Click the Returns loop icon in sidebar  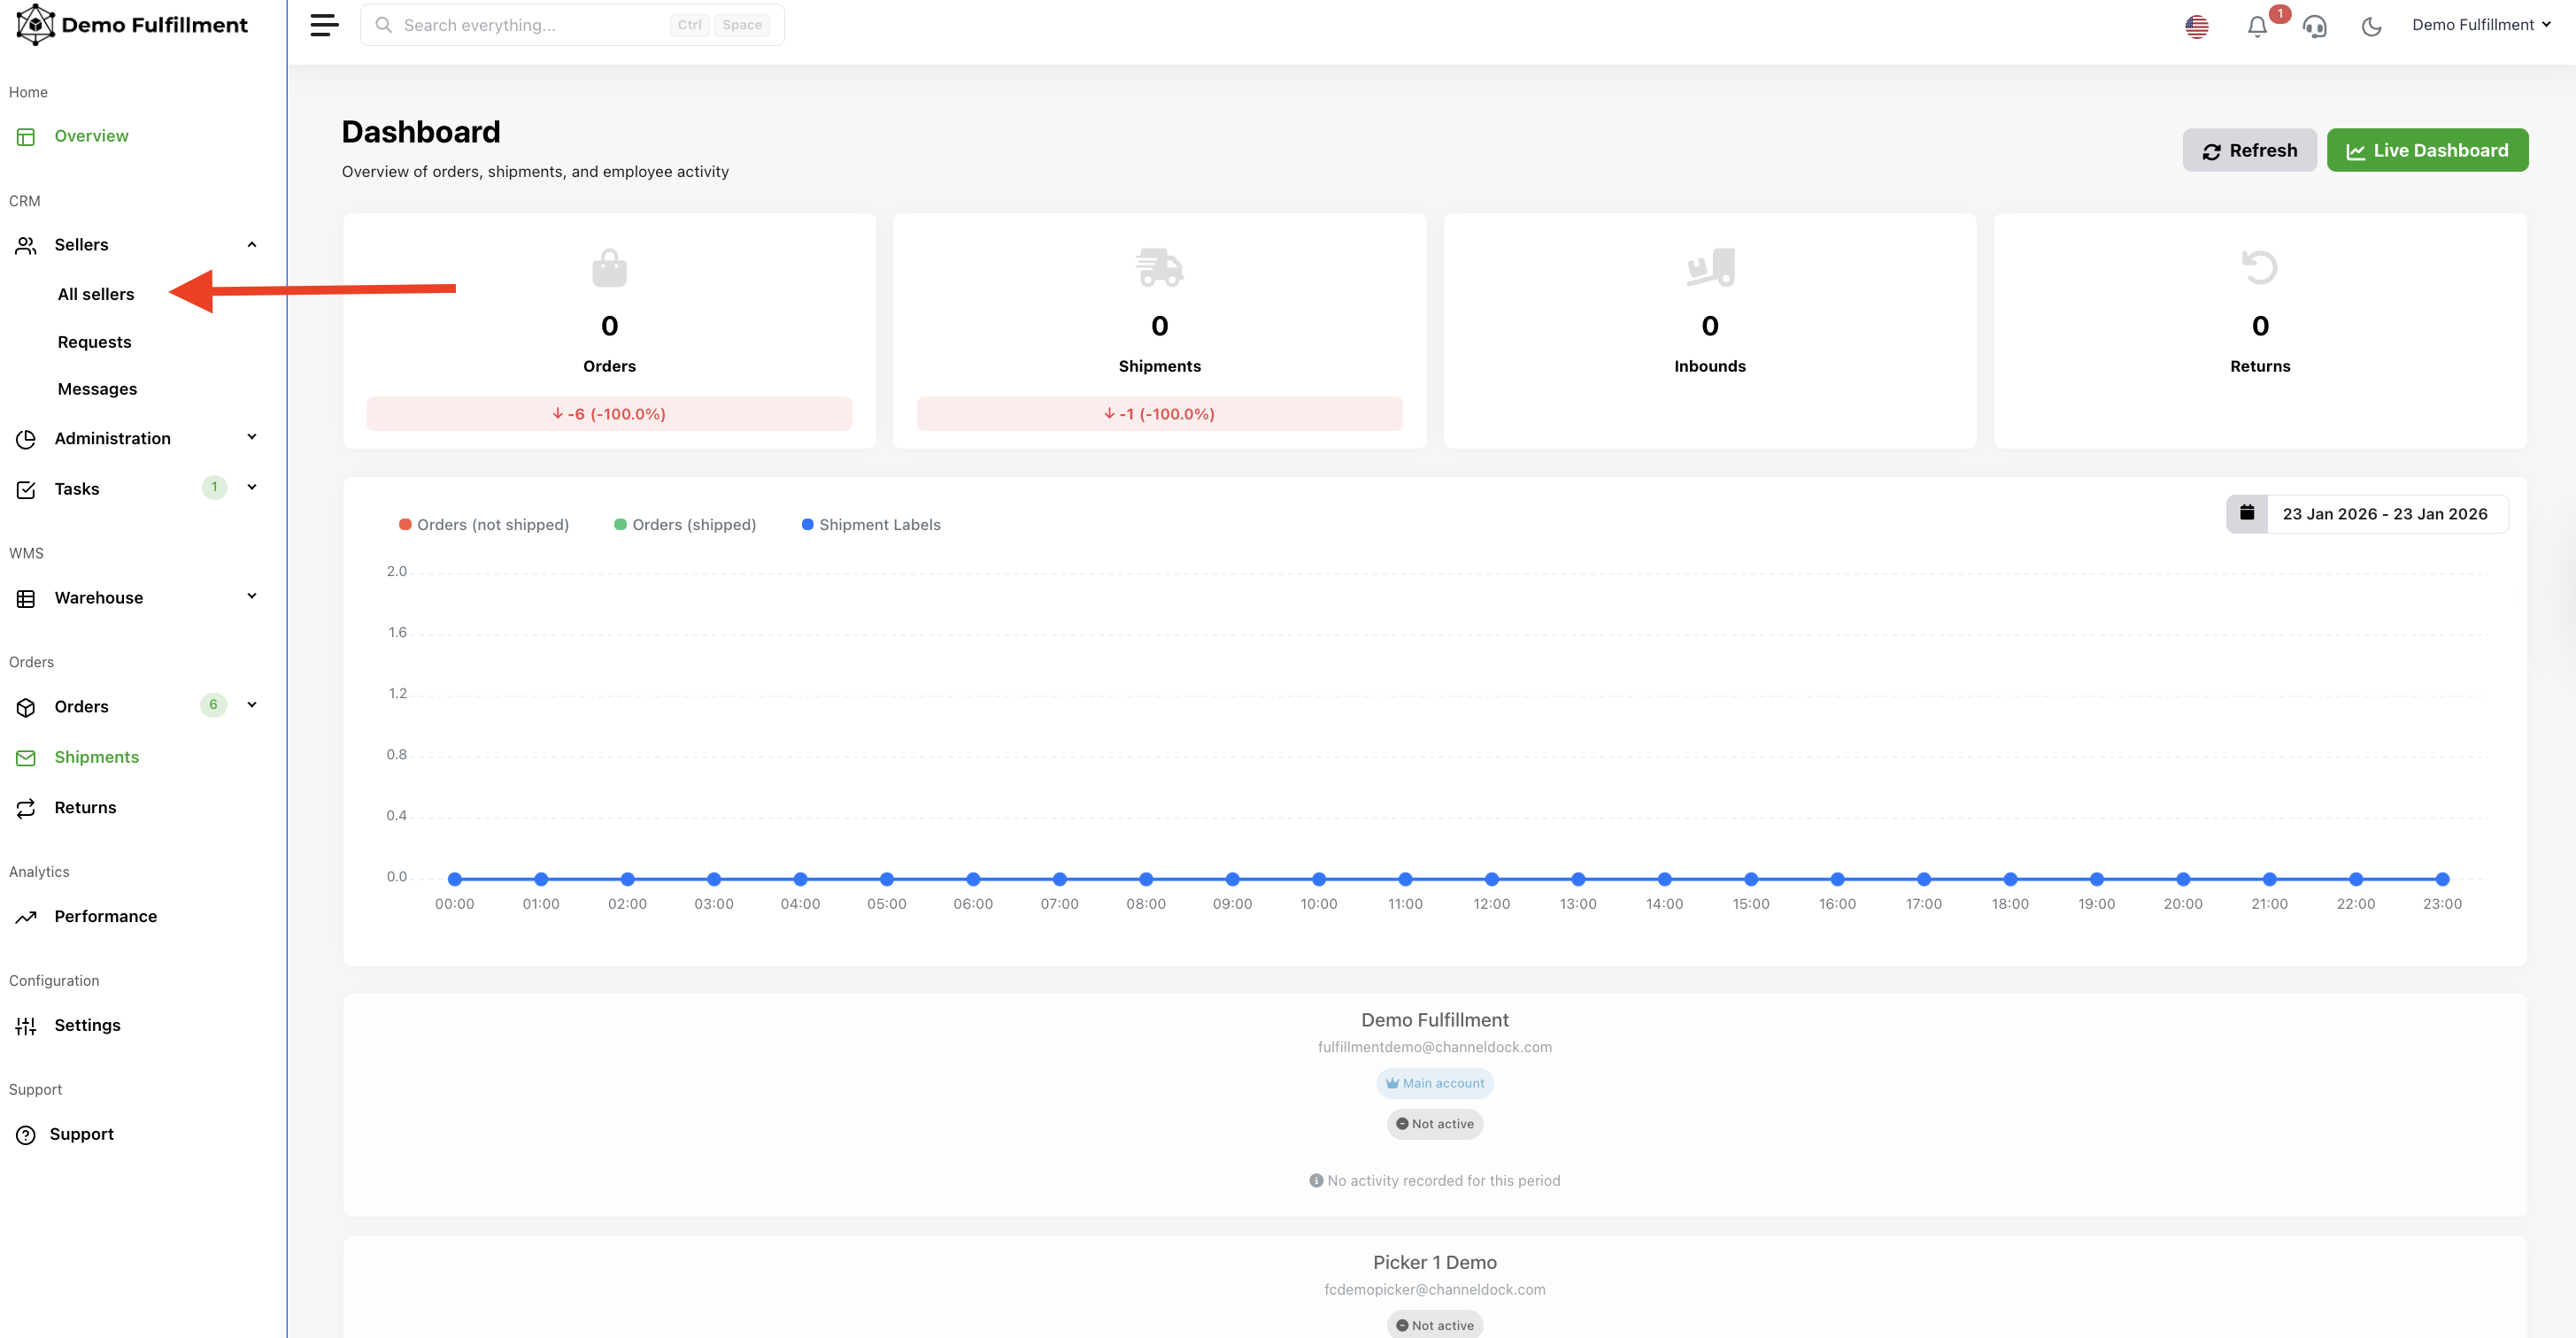pyautogui.click(x=26, y=808)
